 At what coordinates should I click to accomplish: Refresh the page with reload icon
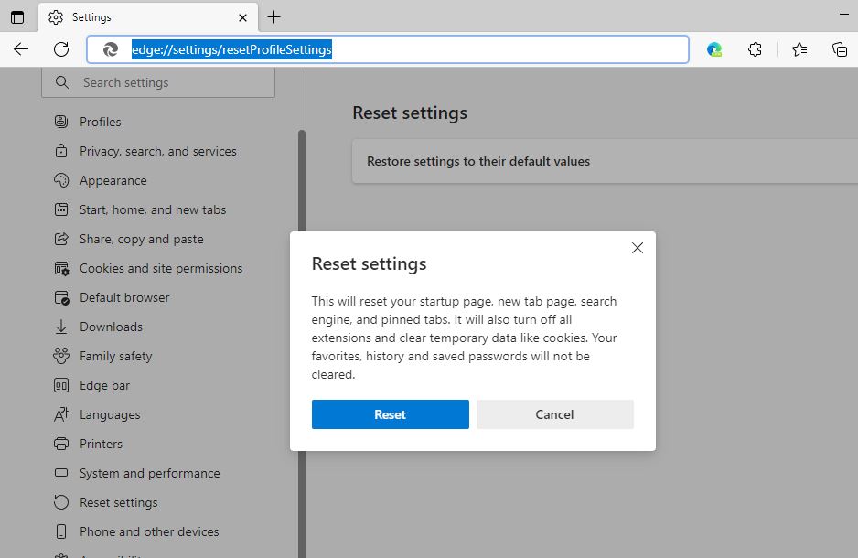pos(61,49)
